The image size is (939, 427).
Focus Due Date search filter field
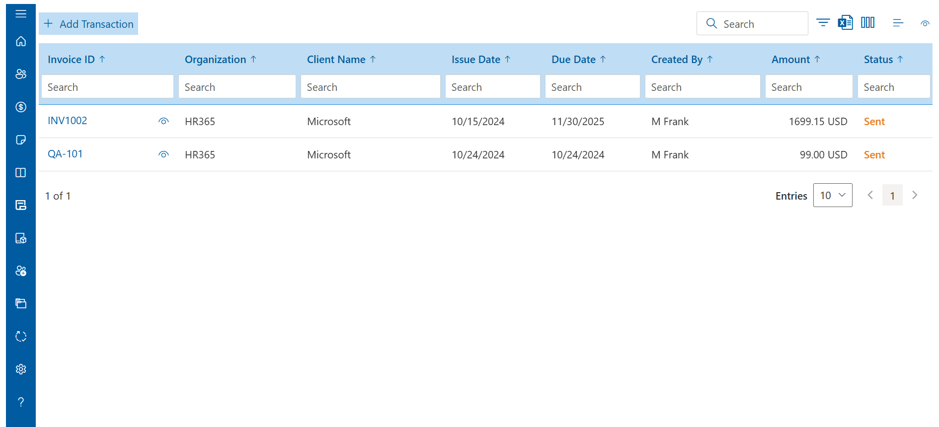click(593, 87)
